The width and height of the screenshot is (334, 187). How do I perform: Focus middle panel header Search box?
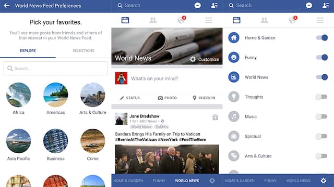(152, 6)
